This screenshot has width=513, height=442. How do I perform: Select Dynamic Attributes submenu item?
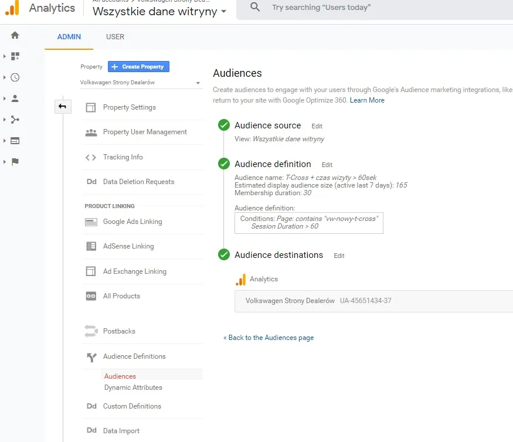click(133, 387)
